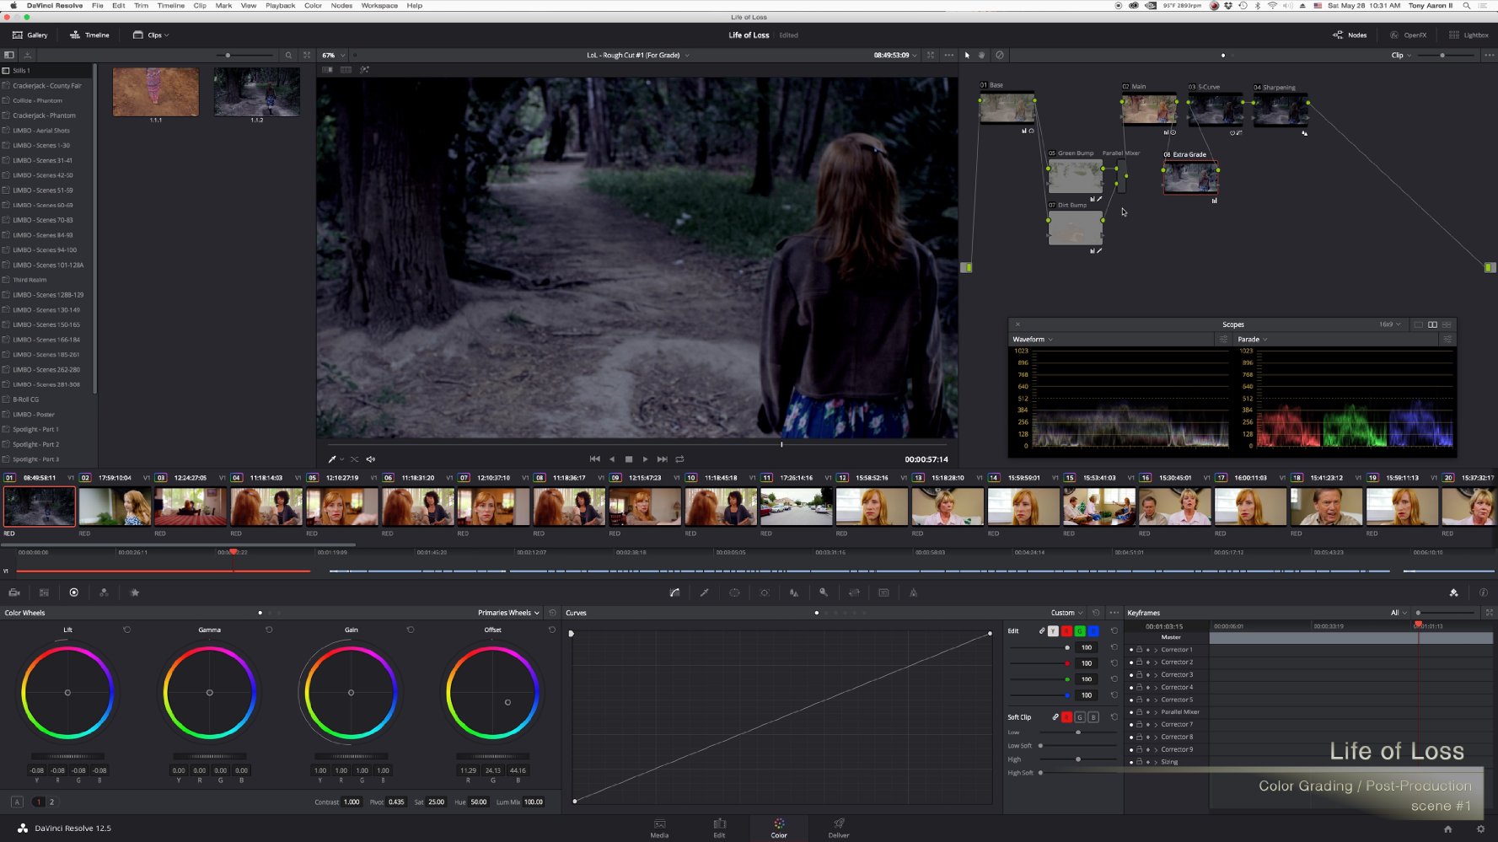This screenshot has width=1498, height=842.
Task: Open the Power Window palette
Action: 734,593
